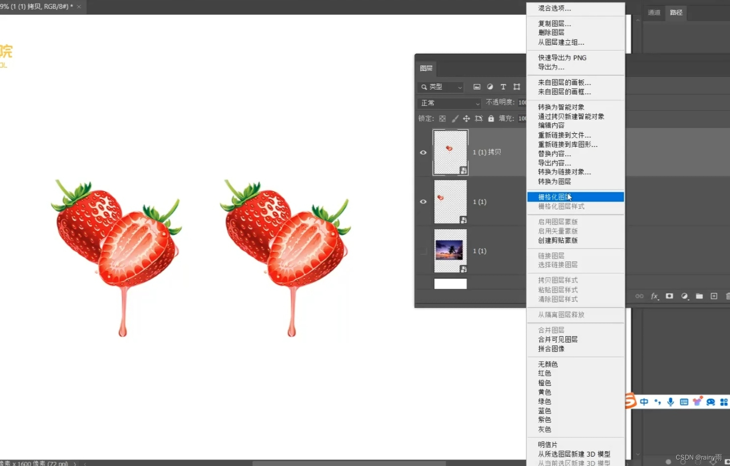Switch to the 通道 tab
730x466 pixels.
coord(654,13)
